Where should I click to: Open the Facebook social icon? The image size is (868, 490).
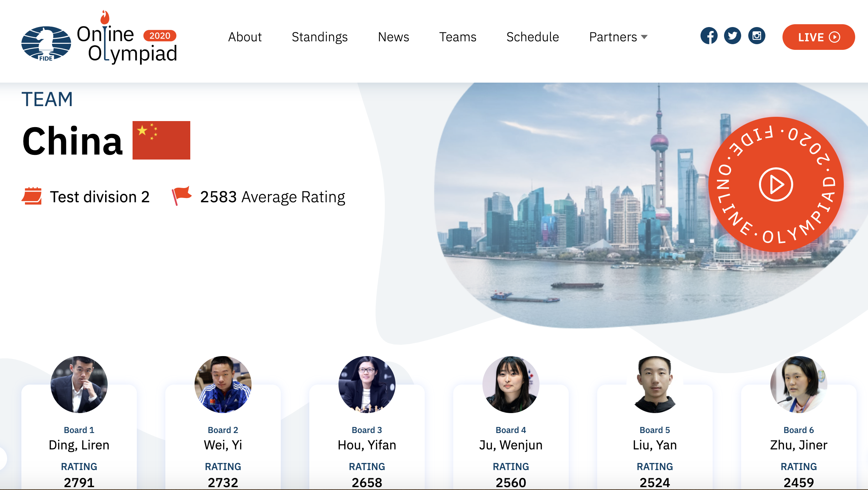(x=709, y=36)
